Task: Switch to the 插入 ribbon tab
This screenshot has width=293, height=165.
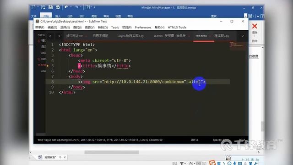Action: 58,16
